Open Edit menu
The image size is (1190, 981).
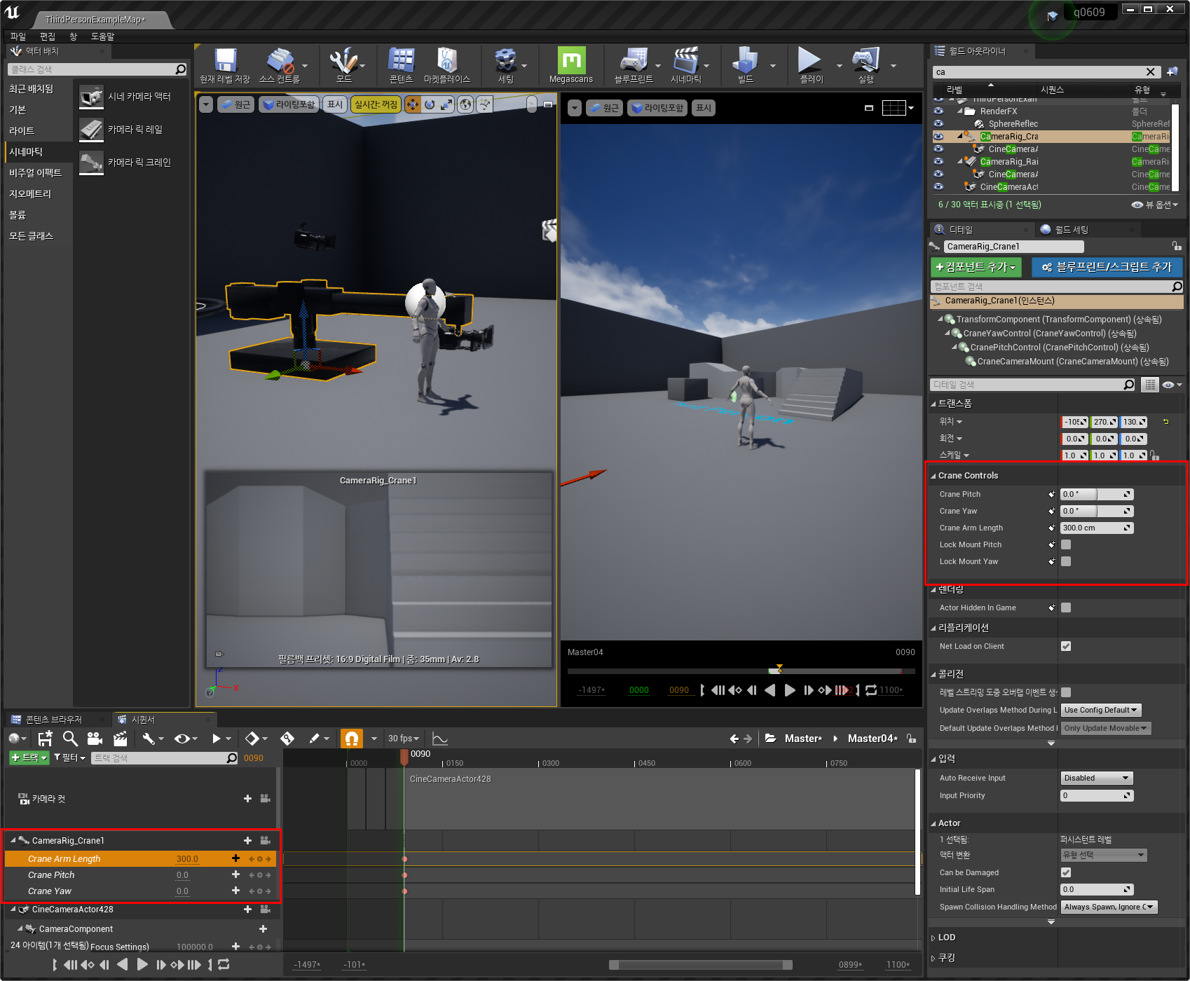48,36
